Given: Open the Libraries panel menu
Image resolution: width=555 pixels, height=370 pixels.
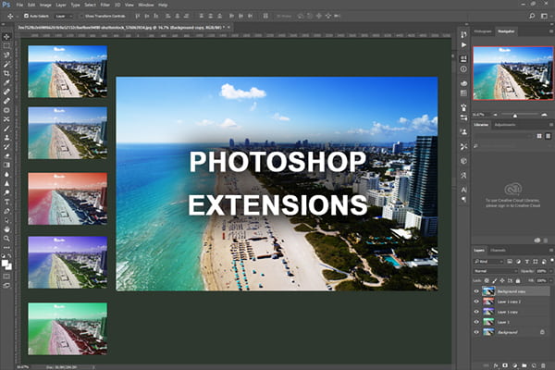Looking at the screenshot, I should point(550,125).
